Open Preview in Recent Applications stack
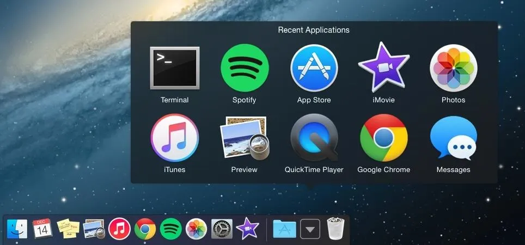This screenshot has width=525, height=245. 245,138
